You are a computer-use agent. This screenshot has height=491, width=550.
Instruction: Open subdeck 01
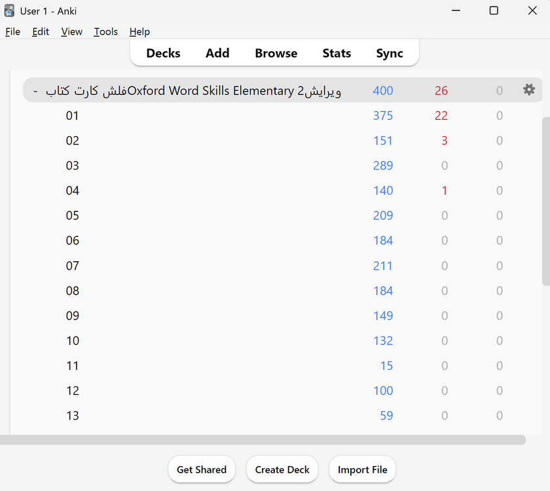(x=72, y=116)
